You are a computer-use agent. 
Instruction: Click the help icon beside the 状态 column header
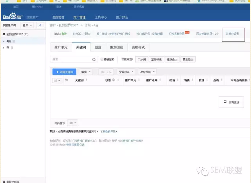[114, 80]
